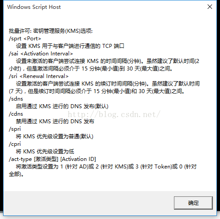Click the /spri option text
This screenshot has height=219, width=220.
(x=15, y=129)
